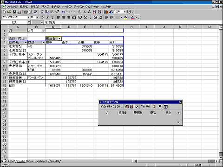Click the Open file icon
Screen dimensions: 223x167
9,12
